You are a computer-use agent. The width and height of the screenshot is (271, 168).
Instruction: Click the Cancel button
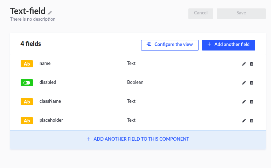(x=201, y=14)
